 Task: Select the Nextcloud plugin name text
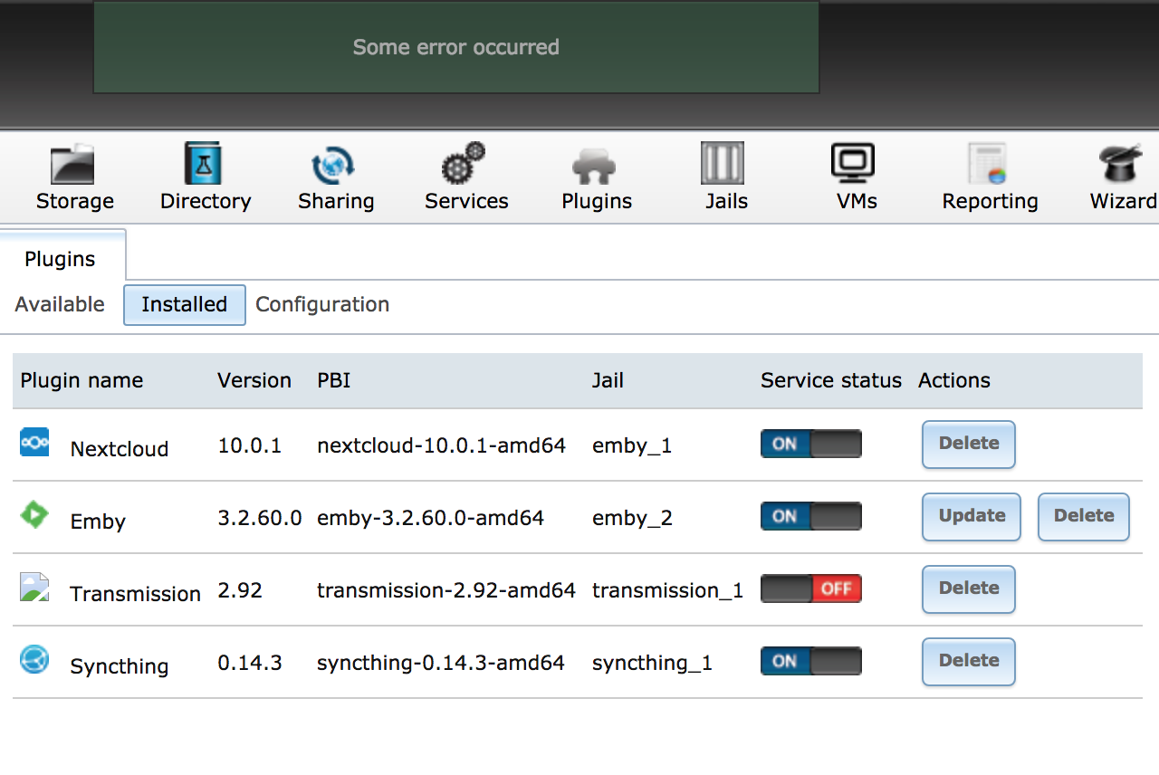(120, 449)
